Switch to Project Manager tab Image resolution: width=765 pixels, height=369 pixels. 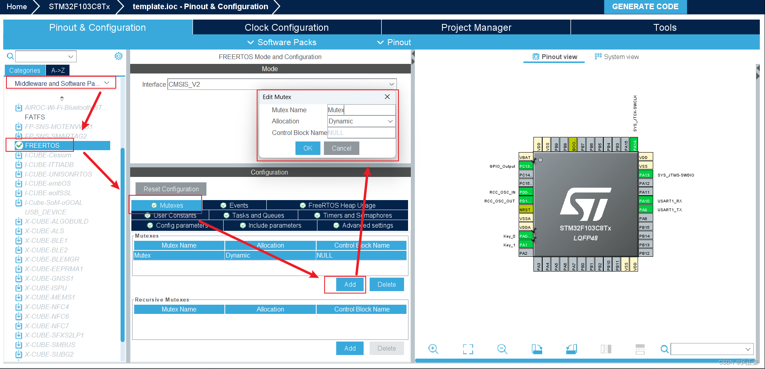[476, 28]
